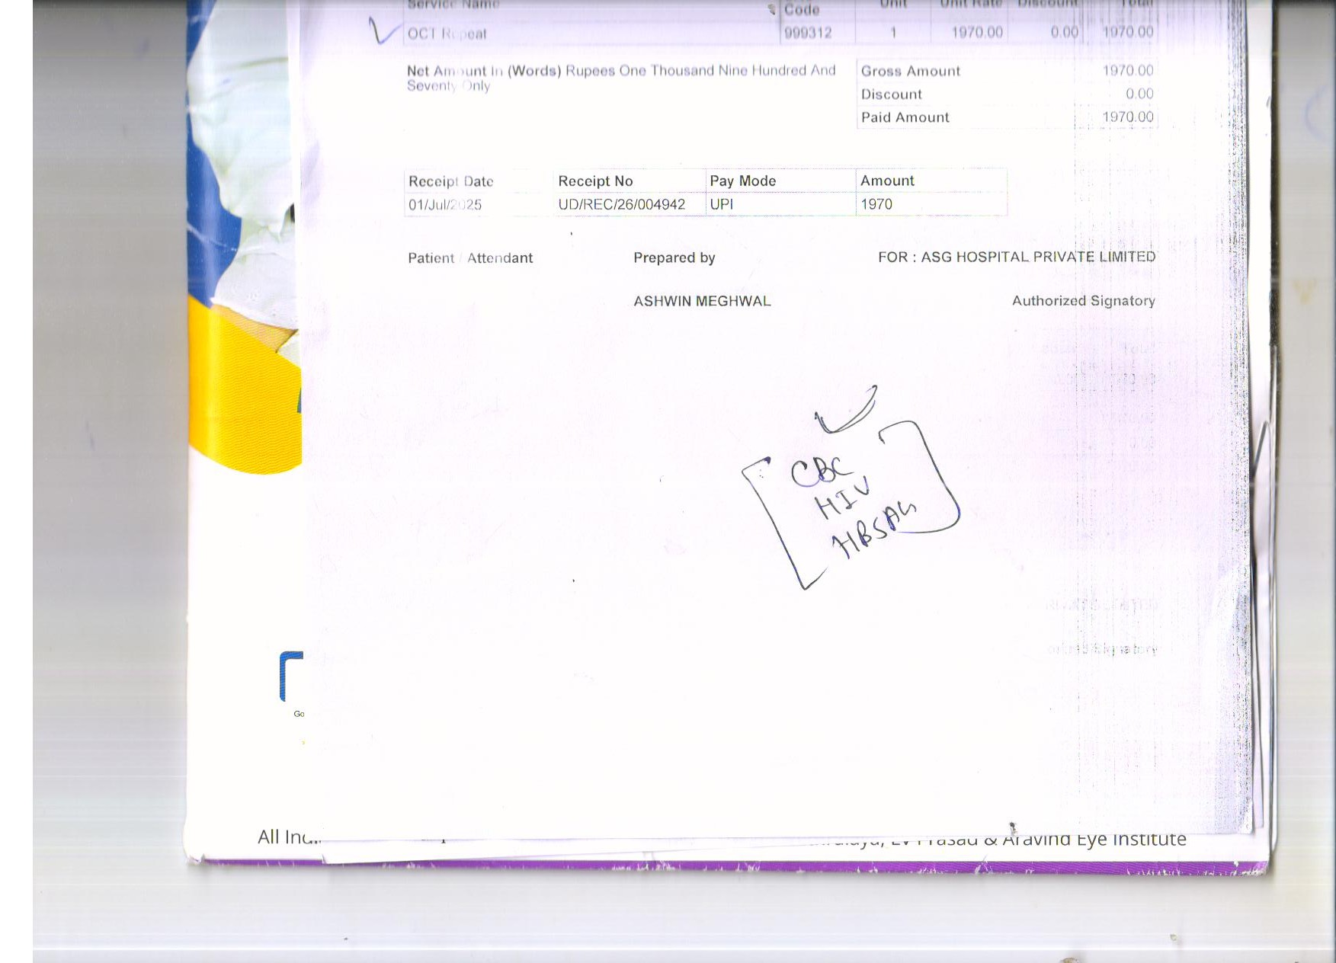Click the receipt date 01/Jul/2025
Screen dimensions: 1336x963
[445, 205]
